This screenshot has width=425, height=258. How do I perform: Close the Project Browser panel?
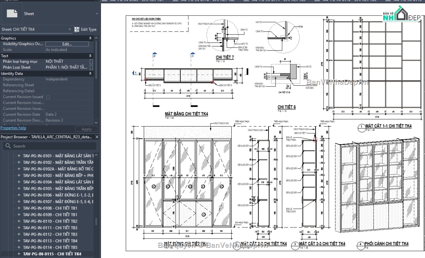click(x=97, y=137)
